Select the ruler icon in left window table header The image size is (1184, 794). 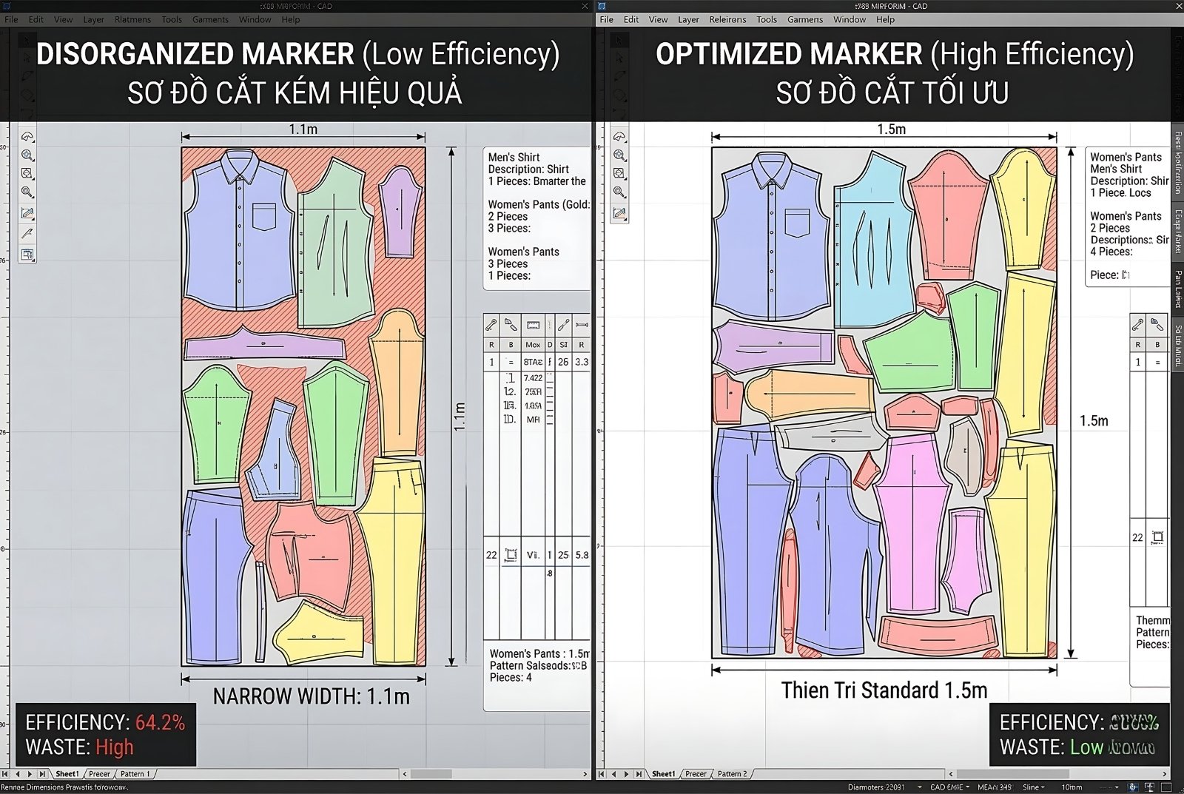(x=533, y=325)
